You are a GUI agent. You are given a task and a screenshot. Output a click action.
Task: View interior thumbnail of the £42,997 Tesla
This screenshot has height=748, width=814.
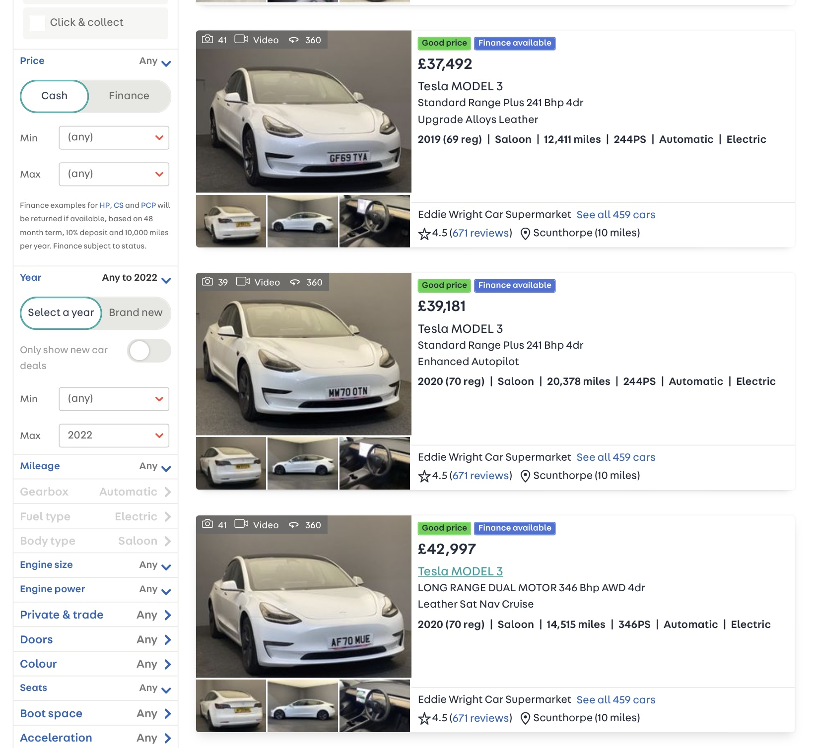375,706
